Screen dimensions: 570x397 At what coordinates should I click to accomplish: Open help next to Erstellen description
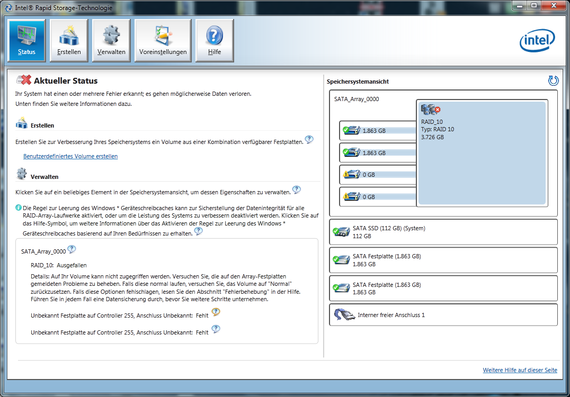tap(309, 139)
